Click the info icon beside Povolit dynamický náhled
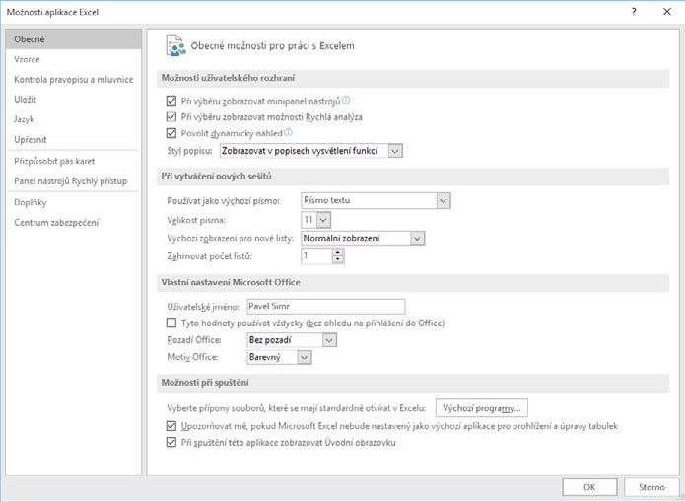Screen dimensions: 685x502 point(288,132)
